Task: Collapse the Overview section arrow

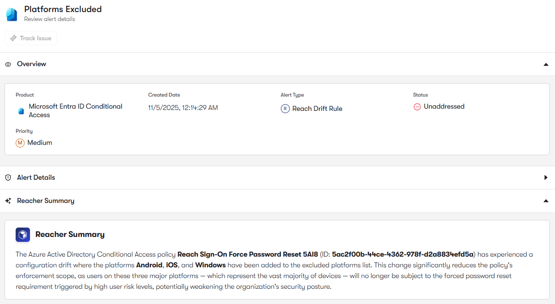Action: [x=546, y=64]
